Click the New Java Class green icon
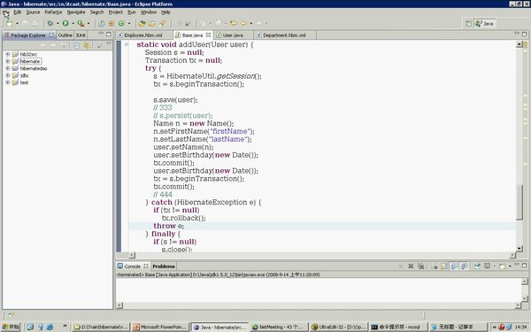This screenshot has width=531, height=332. pyautogui.click(x=121, y=23)
